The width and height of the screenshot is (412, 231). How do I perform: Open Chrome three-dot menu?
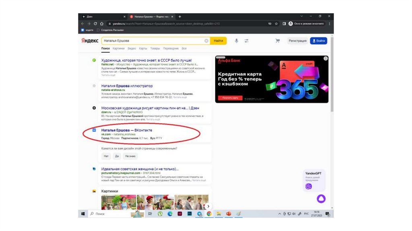(329, 24)
